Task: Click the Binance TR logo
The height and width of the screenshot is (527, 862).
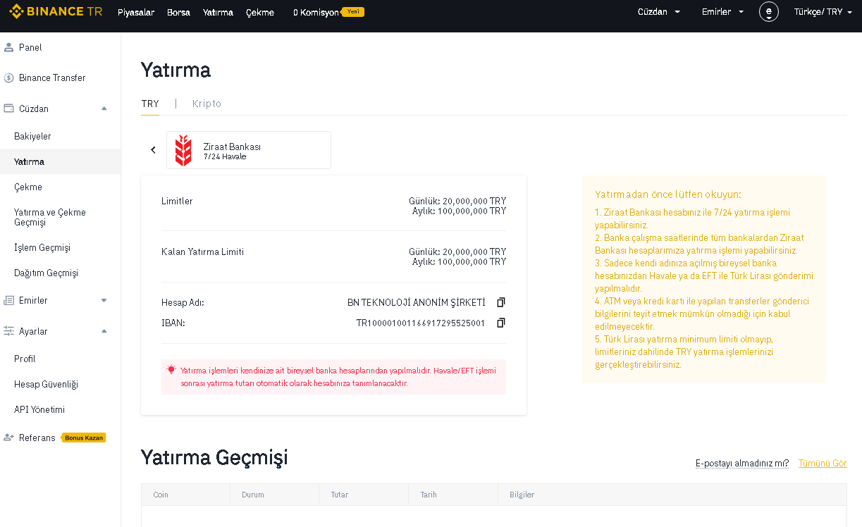Action: tap(57, 12)
